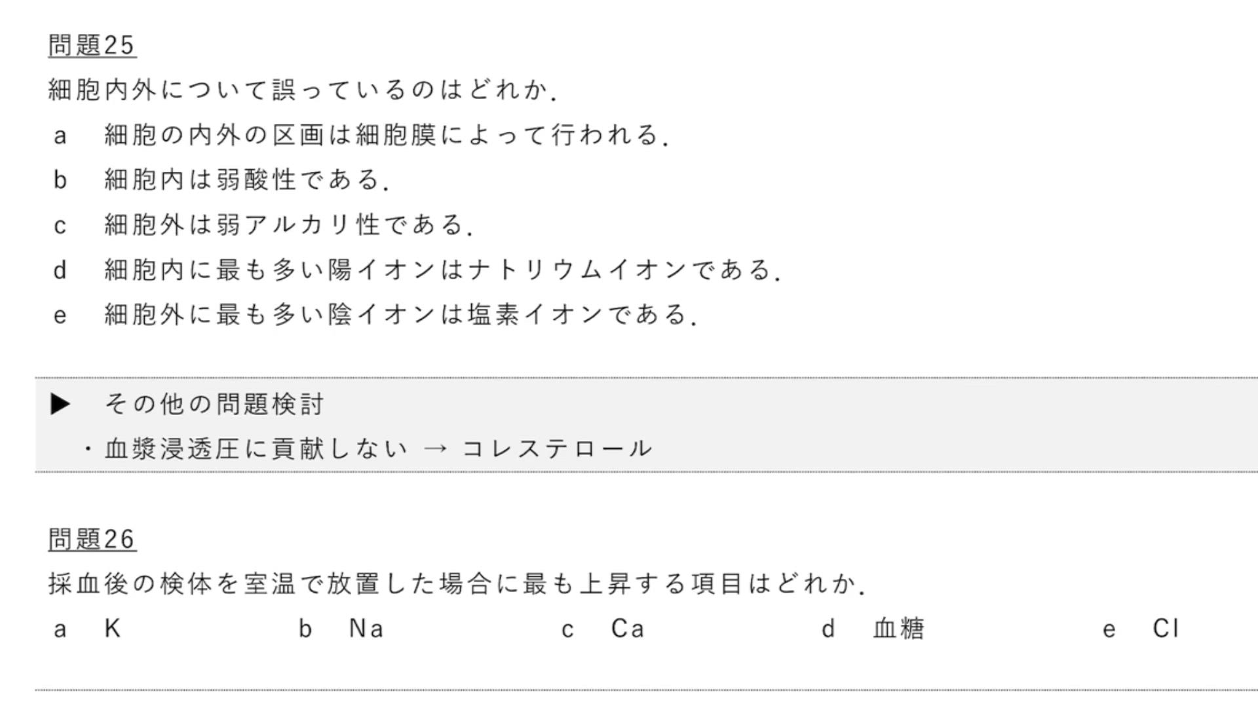Open the 問題26 underlined heading
Image resolution: width=1258 pixels, height=708 pixels.
92,540
